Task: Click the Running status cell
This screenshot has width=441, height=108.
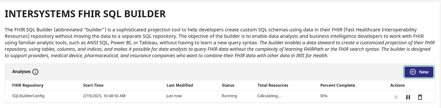Action: 229,96
